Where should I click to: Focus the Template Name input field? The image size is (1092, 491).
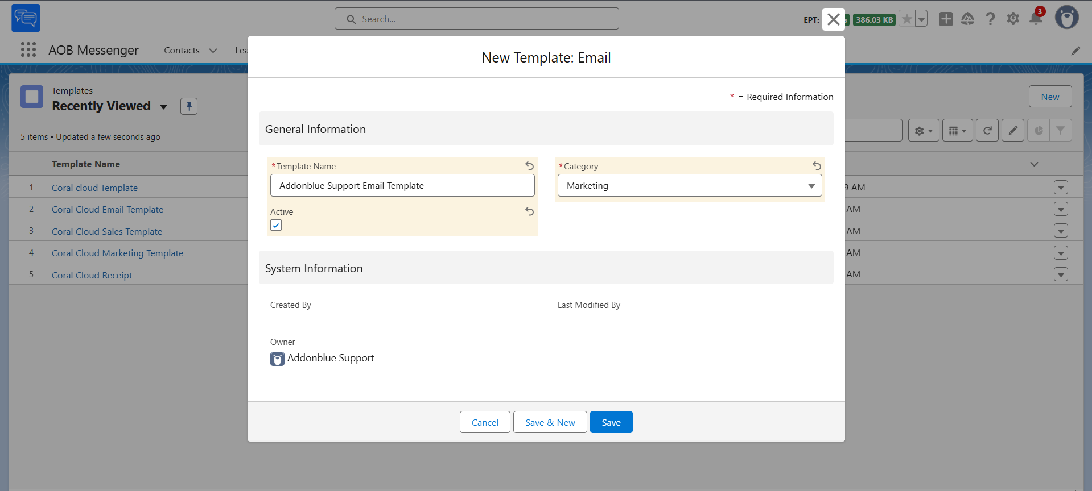[402, 185]
